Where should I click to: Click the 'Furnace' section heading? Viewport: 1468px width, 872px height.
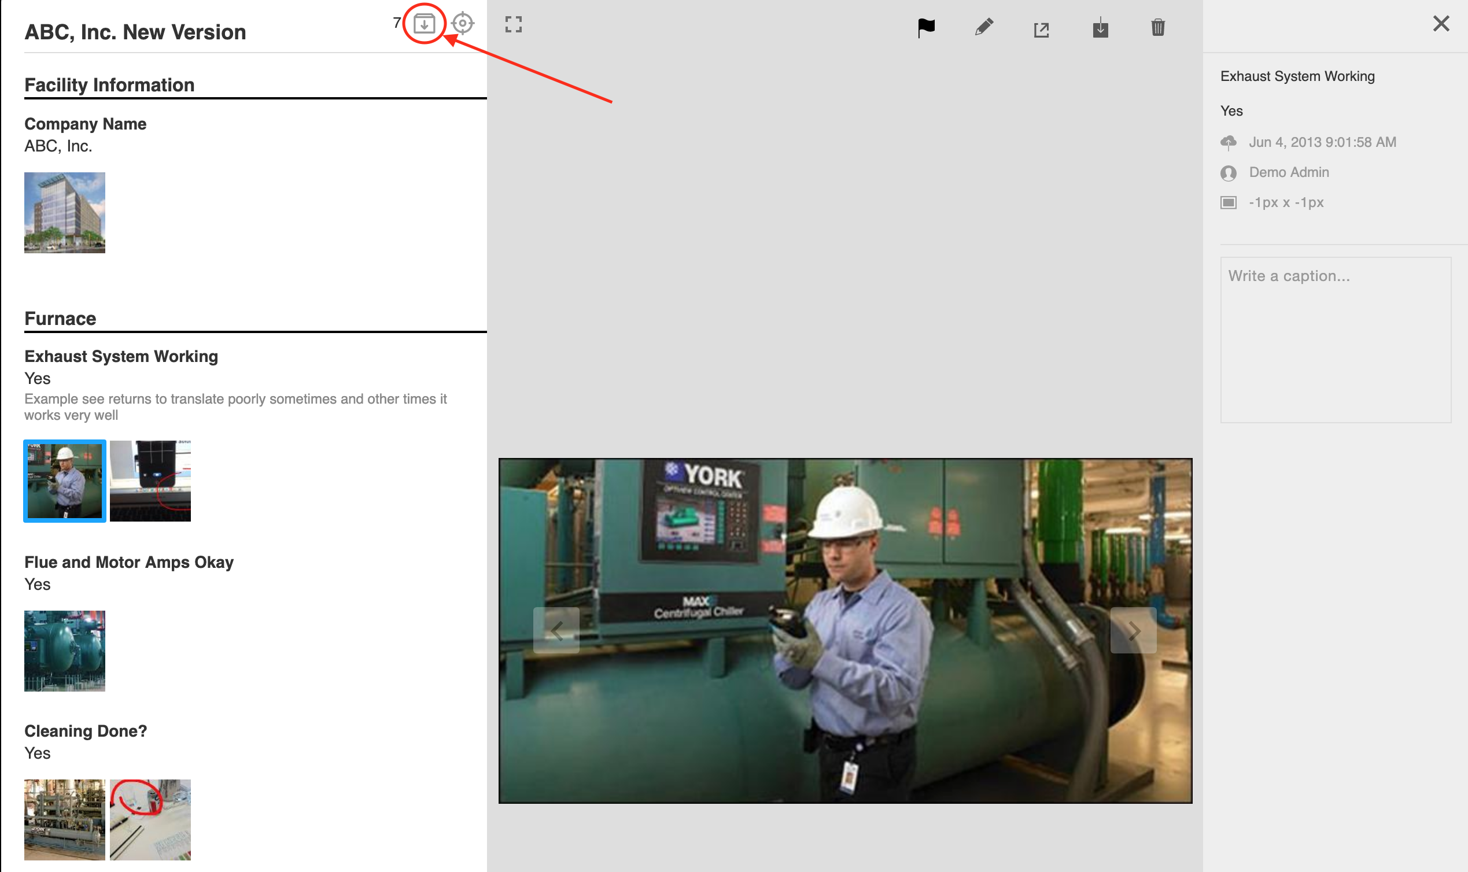[60, 319]
